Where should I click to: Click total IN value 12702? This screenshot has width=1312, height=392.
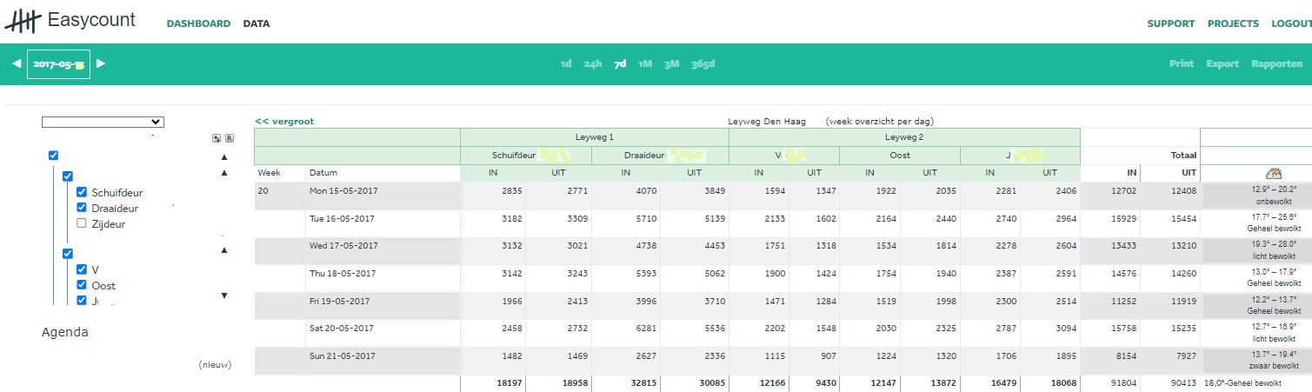coord(1122,190)
